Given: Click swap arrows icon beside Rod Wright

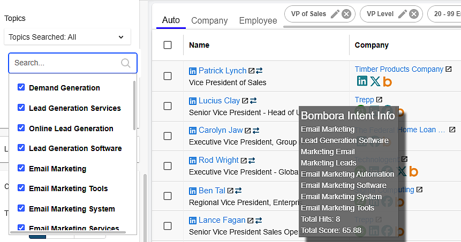Looking at the screenshot, I should (x=252, y=161).
